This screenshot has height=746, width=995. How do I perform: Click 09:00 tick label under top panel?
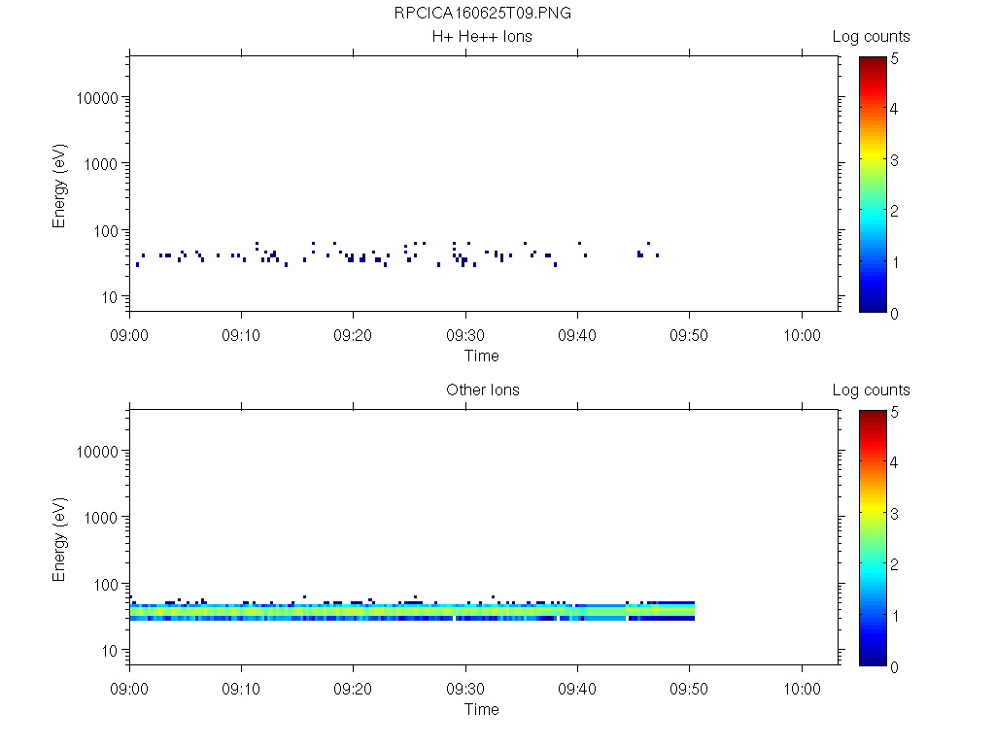tap(129, 335)
